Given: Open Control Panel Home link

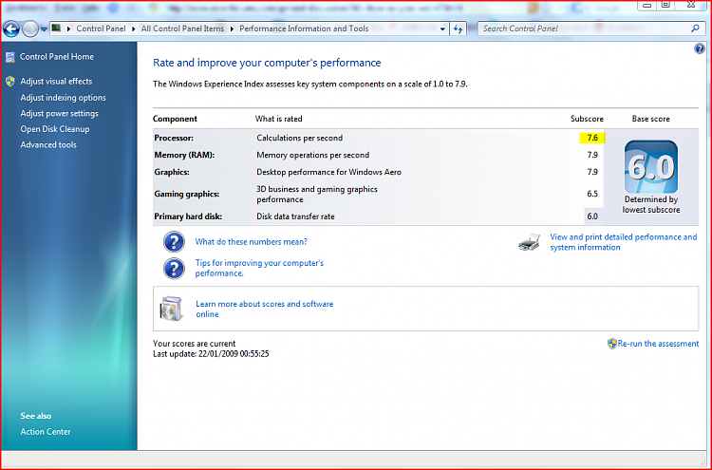Looking at the screenshot, I should (x=57, y=57).
